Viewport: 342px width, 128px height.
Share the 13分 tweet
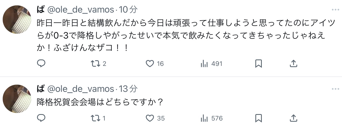[293, 118]
